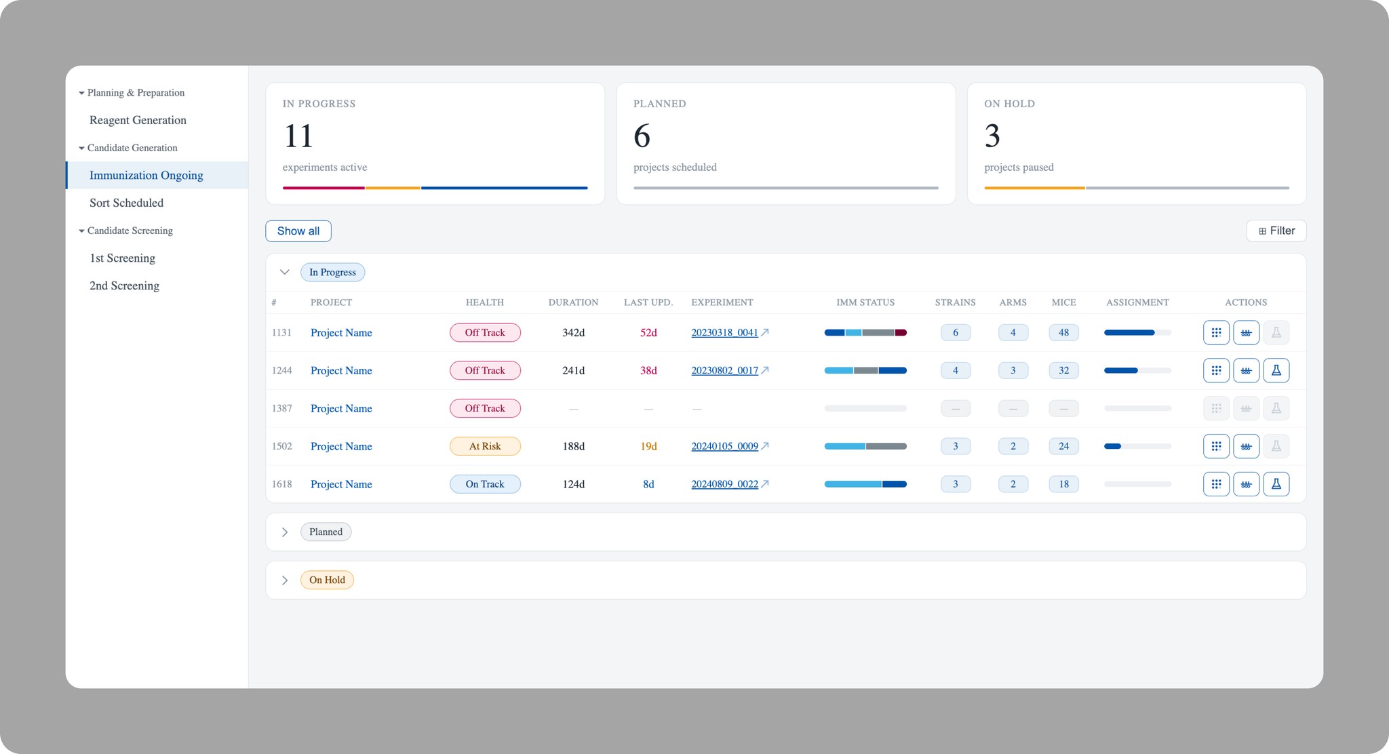This screenshot has height=754, width=1389.
Task: Click the In Progress status pill
Action: (332, 272)
